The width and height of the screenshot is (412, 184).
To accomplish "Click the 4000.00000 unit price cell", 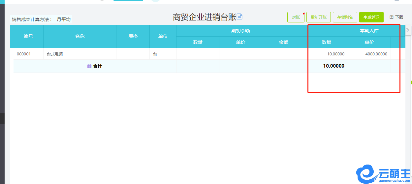I will click(376, 54).
